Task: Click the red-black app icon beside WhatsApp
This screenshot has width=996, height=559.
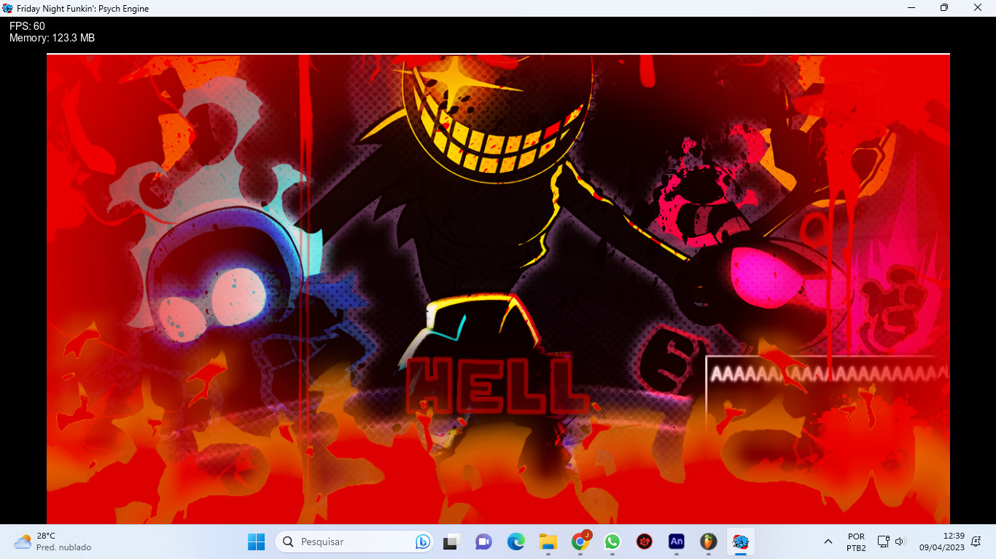Action: pos(645,542)
